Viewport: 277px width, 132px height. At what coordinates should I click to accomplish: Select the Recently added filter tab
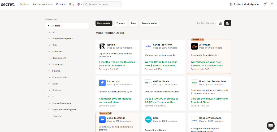pyautogui.click(x=149, y=23)
